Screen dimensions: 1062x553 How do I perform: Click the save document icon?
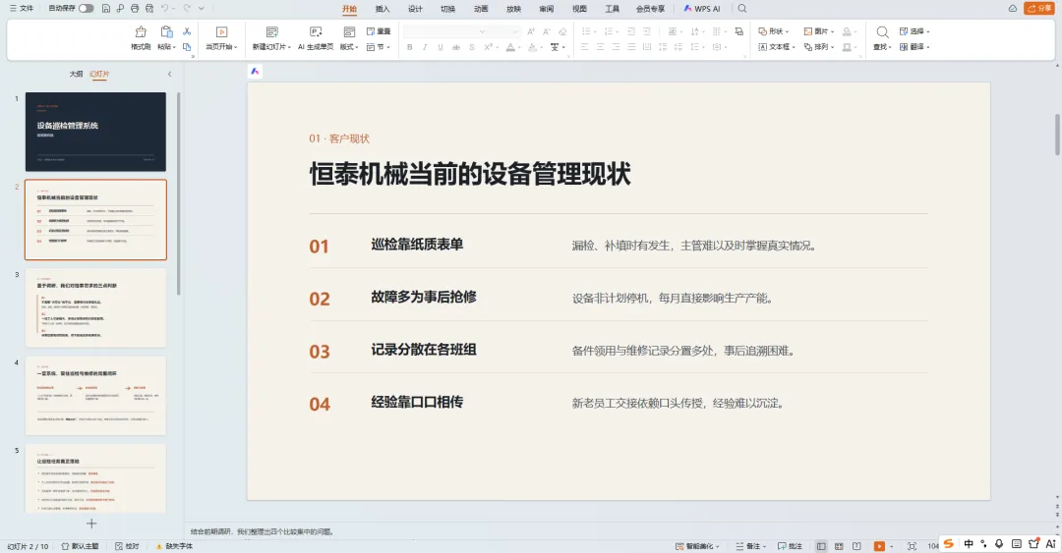coord(105,8)
